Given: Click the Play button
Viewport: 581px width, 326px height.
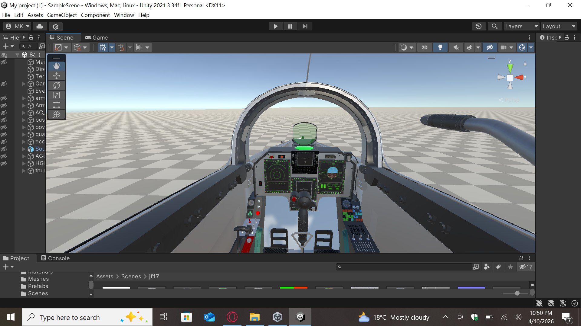Looking at the screenshot, I should click(275, 26).
